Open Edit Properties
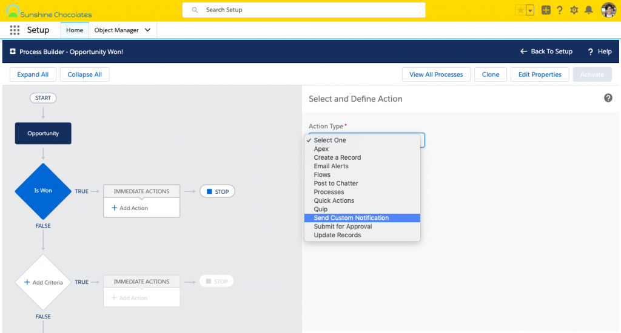 (x=540, y=74)
